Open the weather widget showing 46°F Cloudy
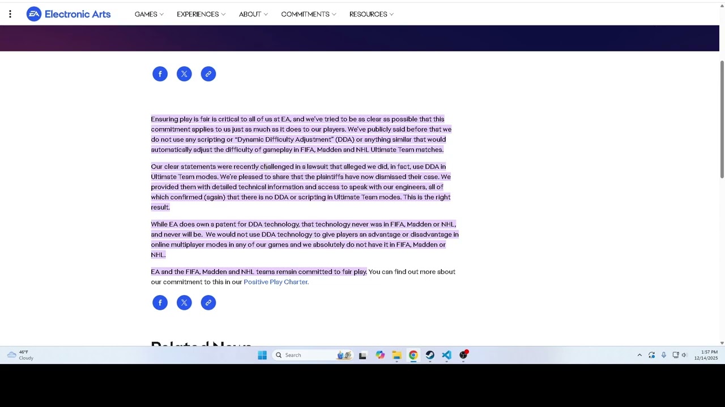The image size is (725, 407). point(20,355)
